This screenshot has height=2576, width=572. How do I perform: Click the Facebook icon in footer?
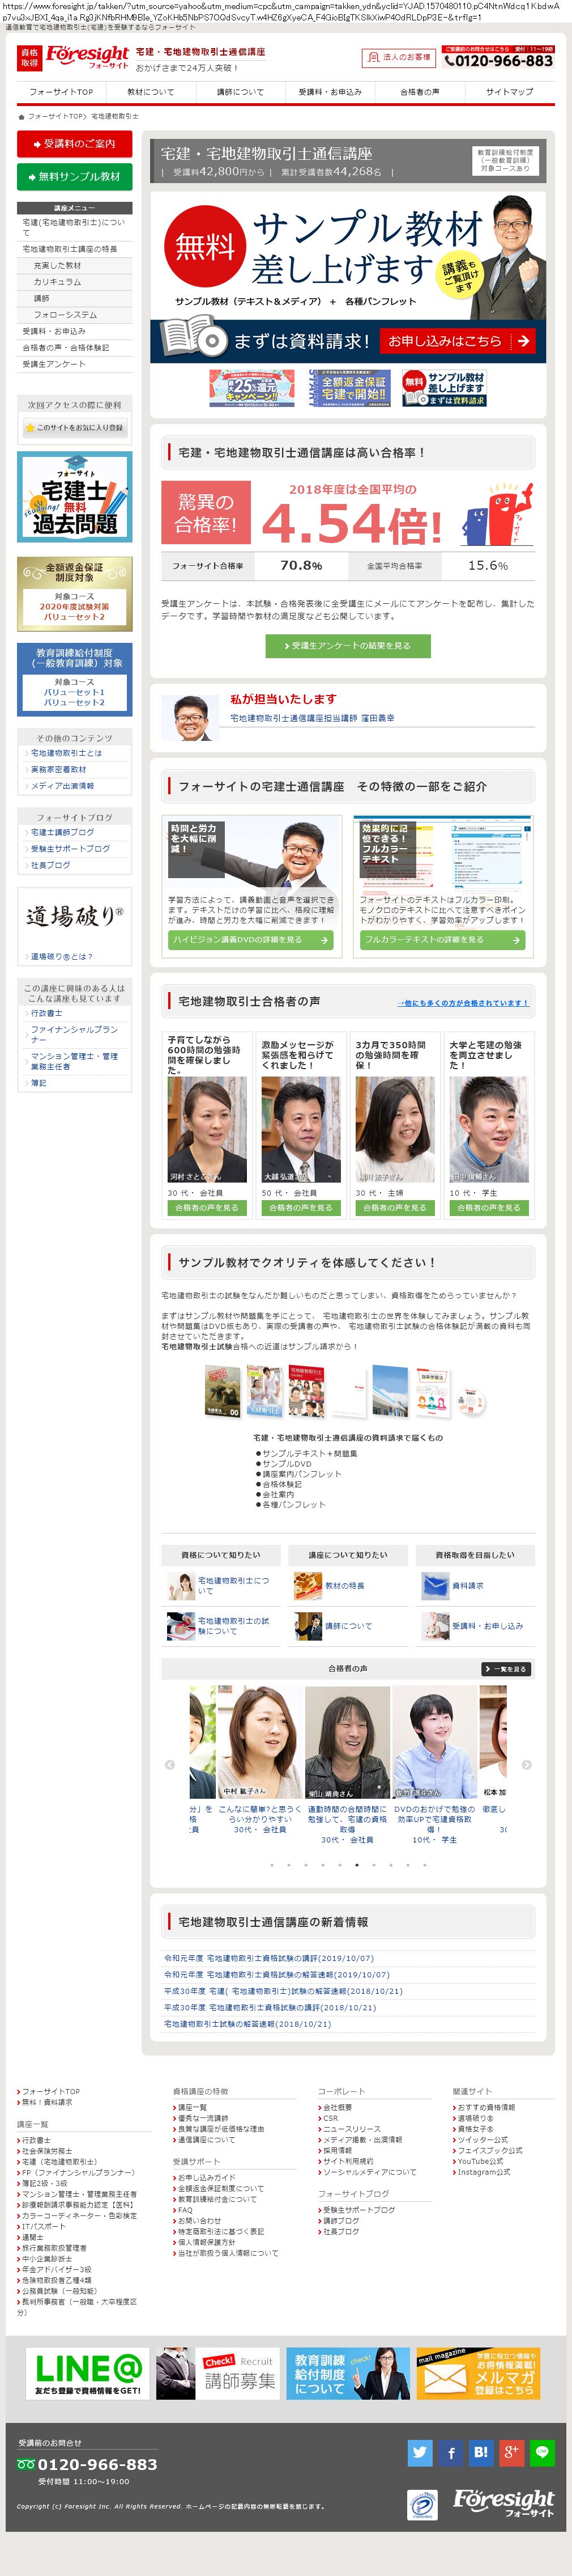click(450, 2452)
